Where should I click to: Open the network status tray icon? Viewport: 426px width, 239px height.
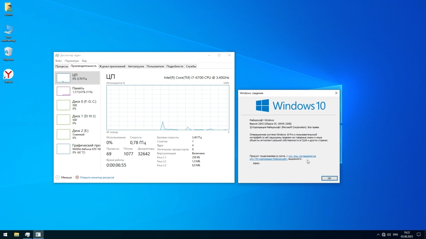point(383,234)
